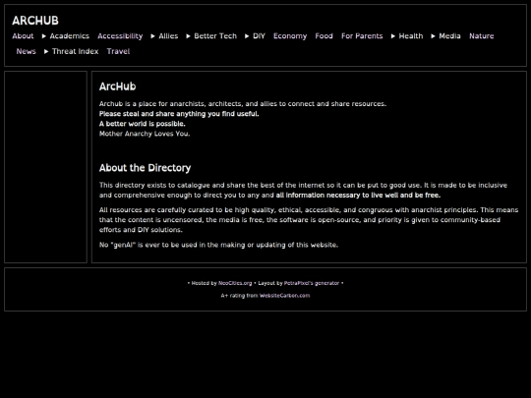Select the Threat Index menu label
Image resolution: width=531 pixels, height=398 pixels.
click(x=75, y=51)
